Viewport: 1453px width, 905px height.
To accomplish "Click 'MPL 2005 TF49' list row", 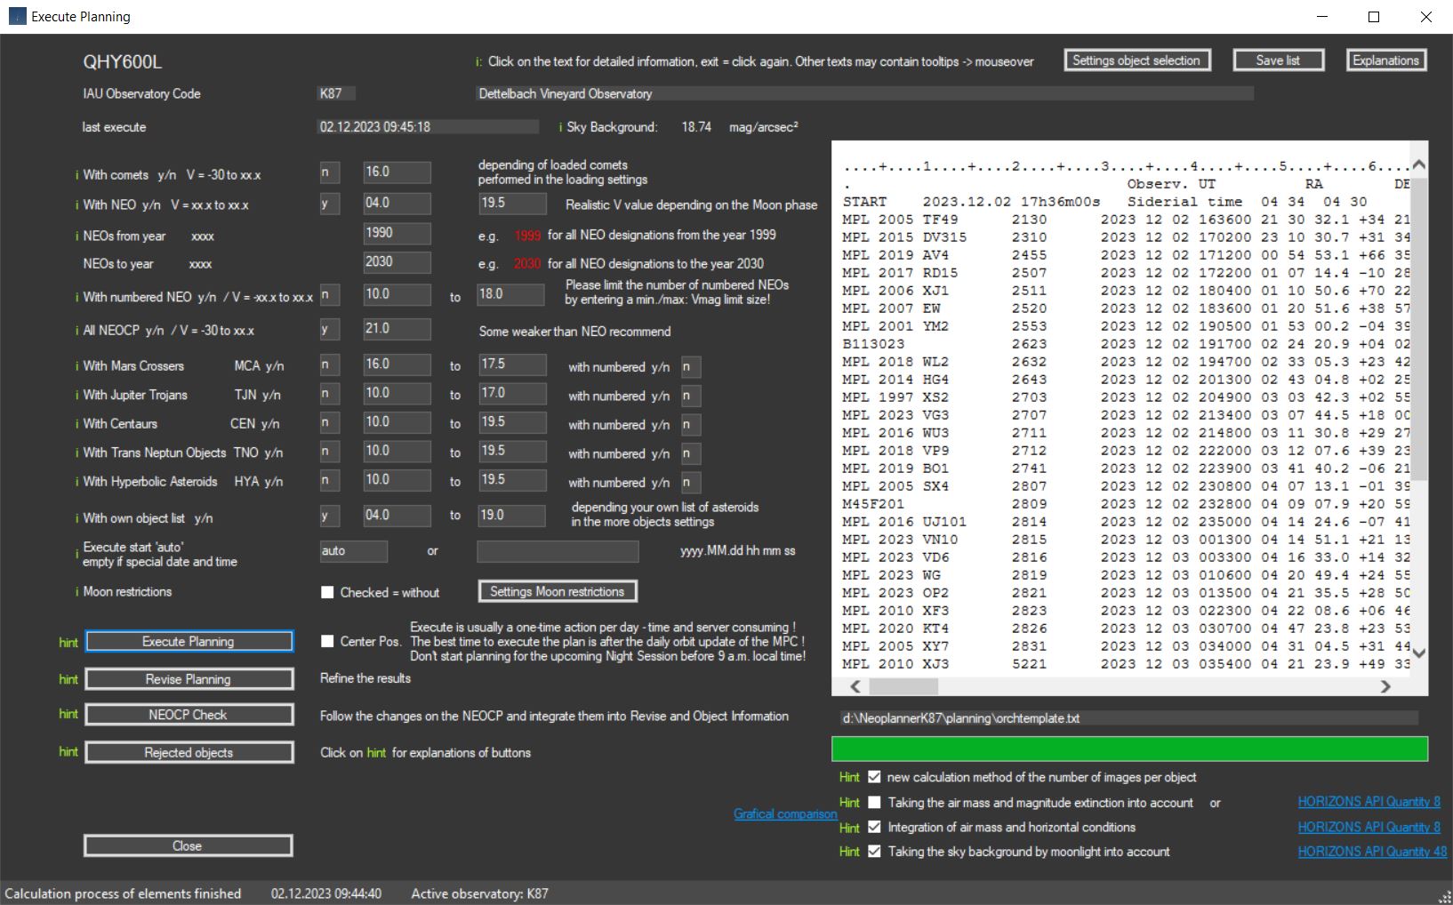I will tap(1126, 220).
